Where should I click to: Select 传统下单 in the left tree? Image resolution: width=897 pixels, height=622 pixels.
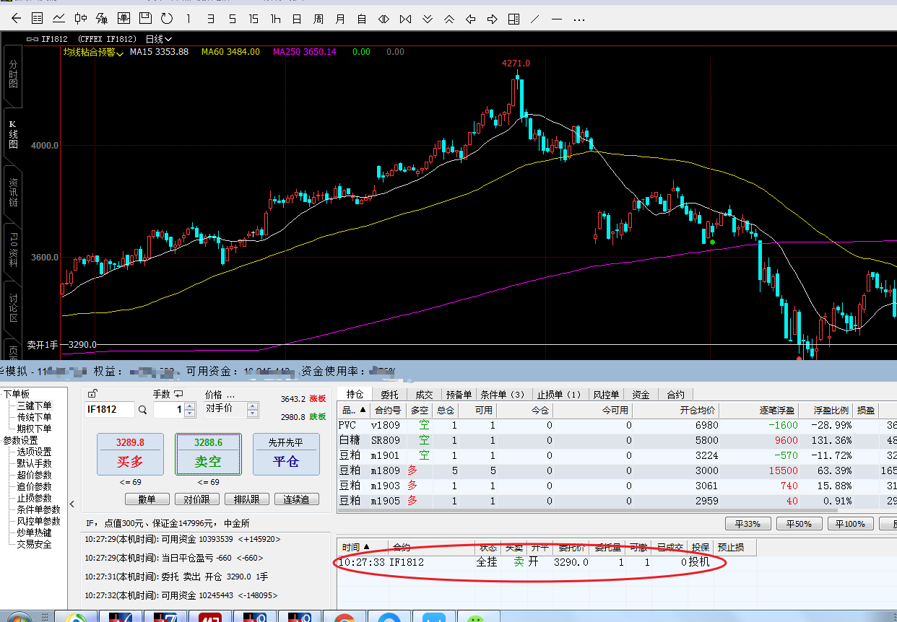pos(34,417)
